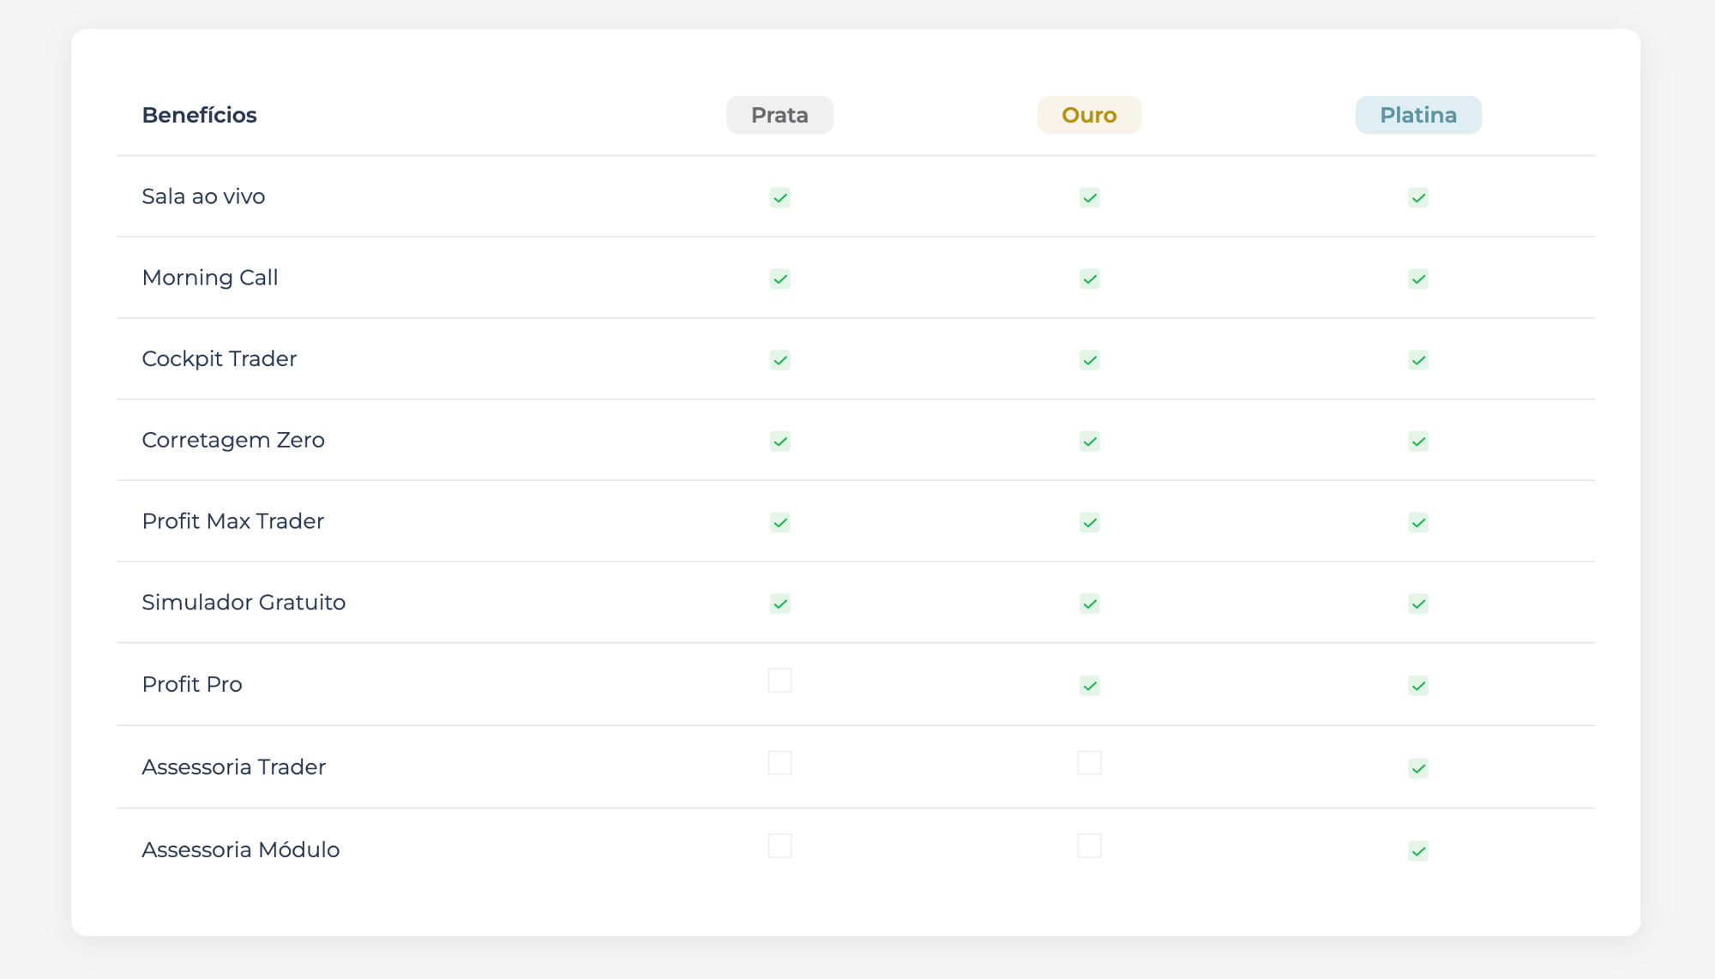Click the Simulador Gratuito benefit label
The height and width of the screenshot is (979, 1715).
click(244, 603)
